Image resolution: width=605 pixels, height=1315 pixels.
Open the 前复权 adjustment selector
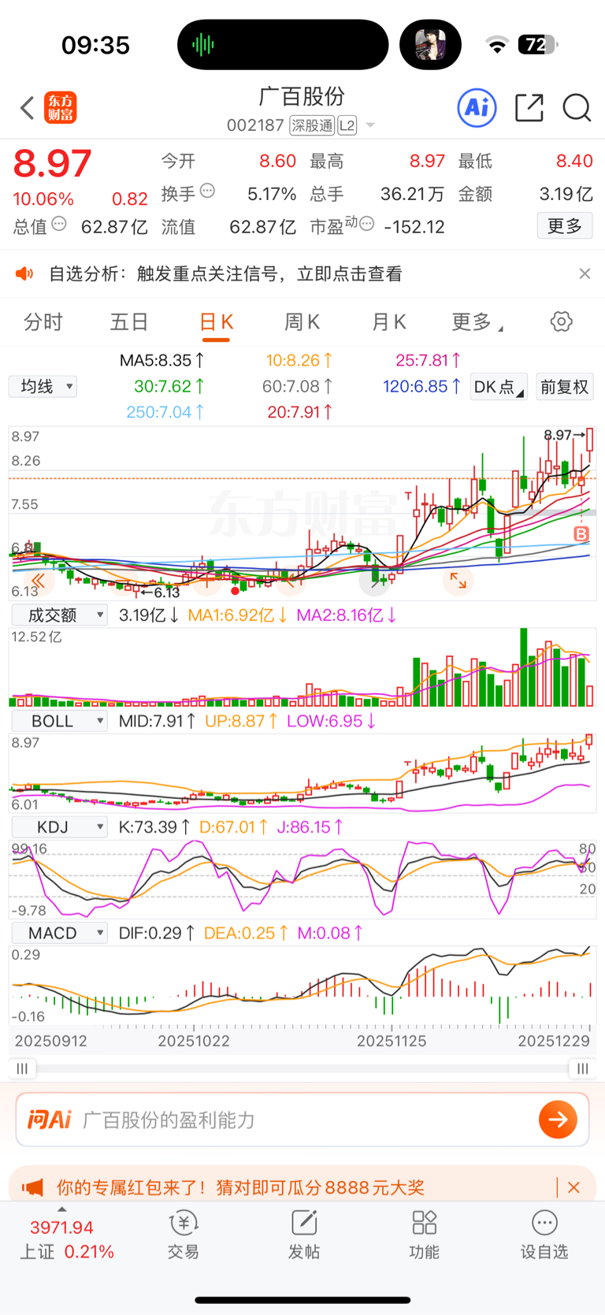[564, 387]
